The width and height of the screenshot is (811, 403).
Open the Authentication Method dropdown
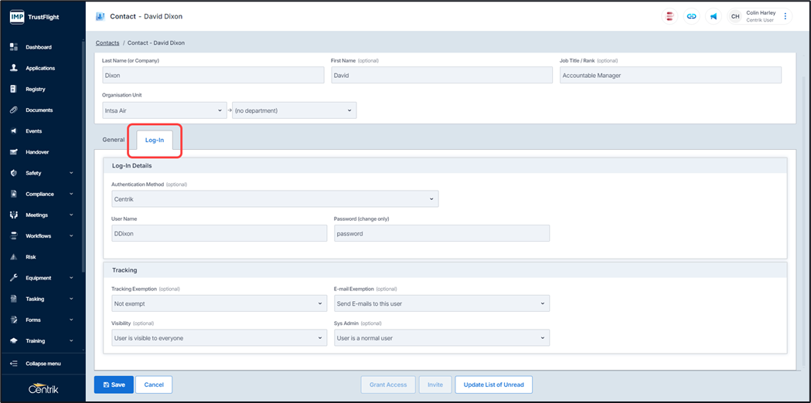(x=275, y=199)
